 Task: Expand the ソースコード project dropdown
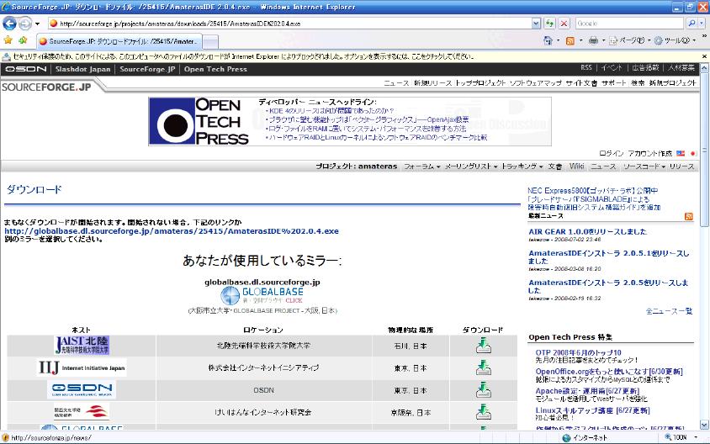tap(644, 166)
